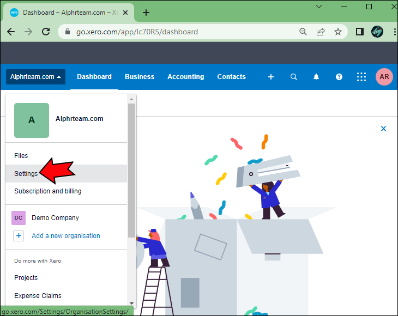Click the Xero favicon on the browser tab
This screenshot has width=398, height=316.
[14, 13]
